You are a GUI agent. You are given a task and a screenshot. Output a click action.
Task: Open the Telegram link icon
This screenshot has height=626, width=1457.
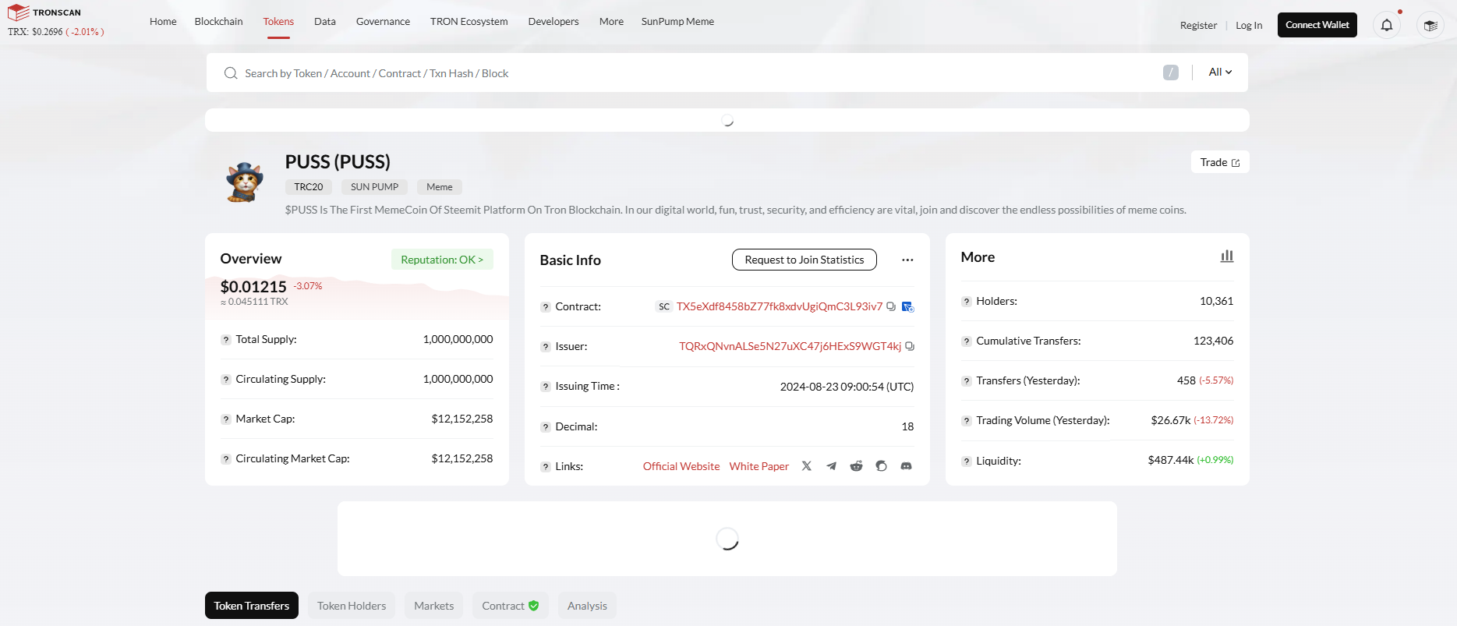point(832,466)
